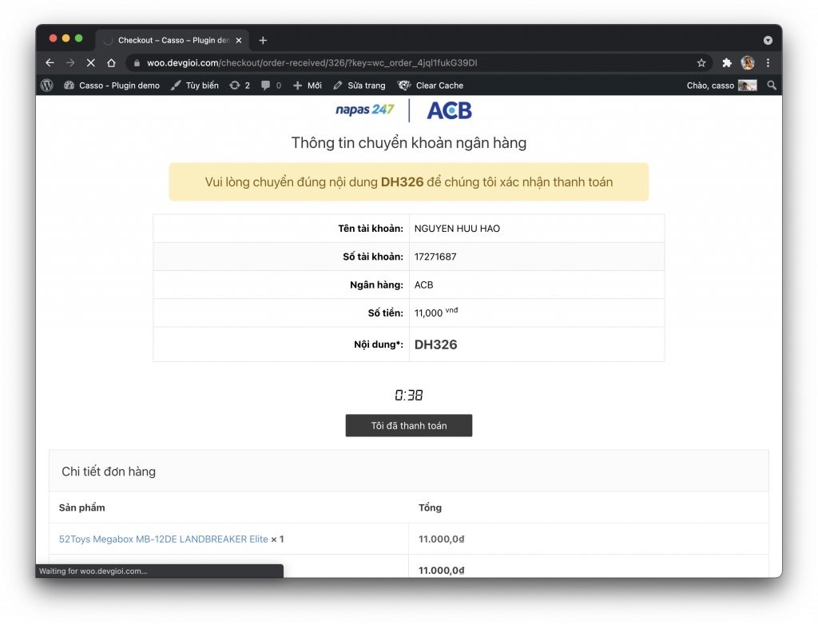This screenshot has width=818, height=625.
Task: Bookmark this page with the star icon
Action: [x=701, y=62]
